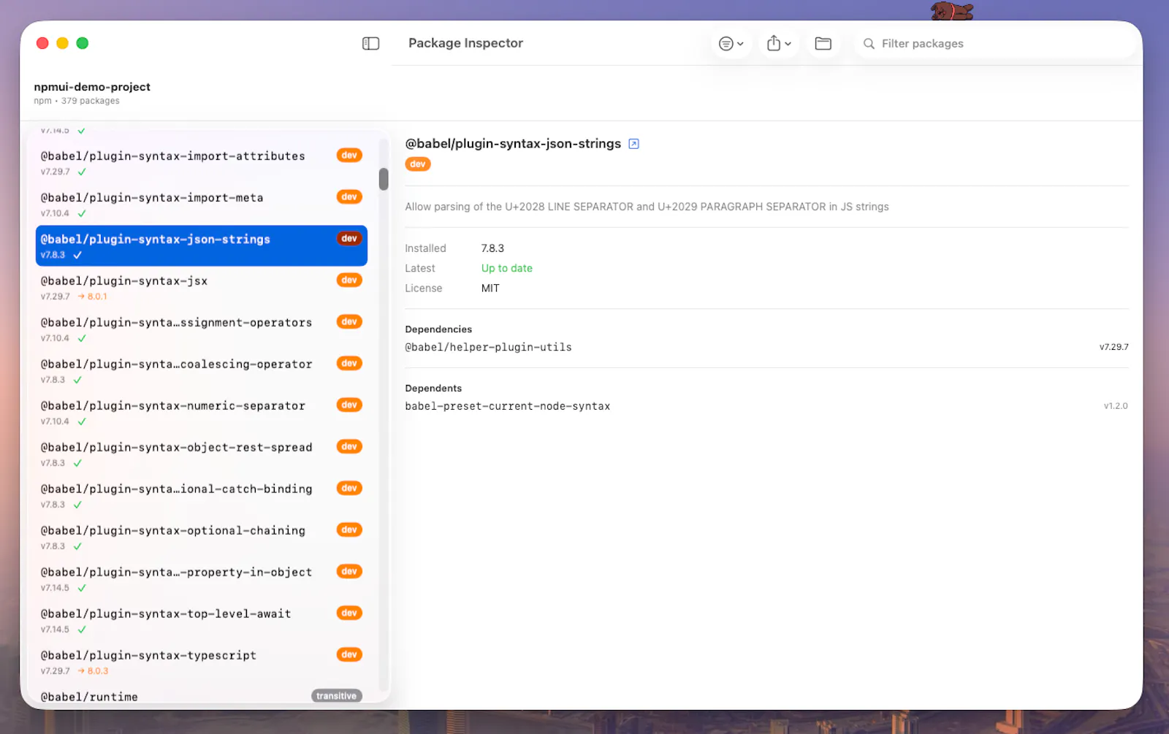This screenshot has height=734, width=1169.
Task: Click the installed version 7.8.3 value
Action: coord(492,248)
